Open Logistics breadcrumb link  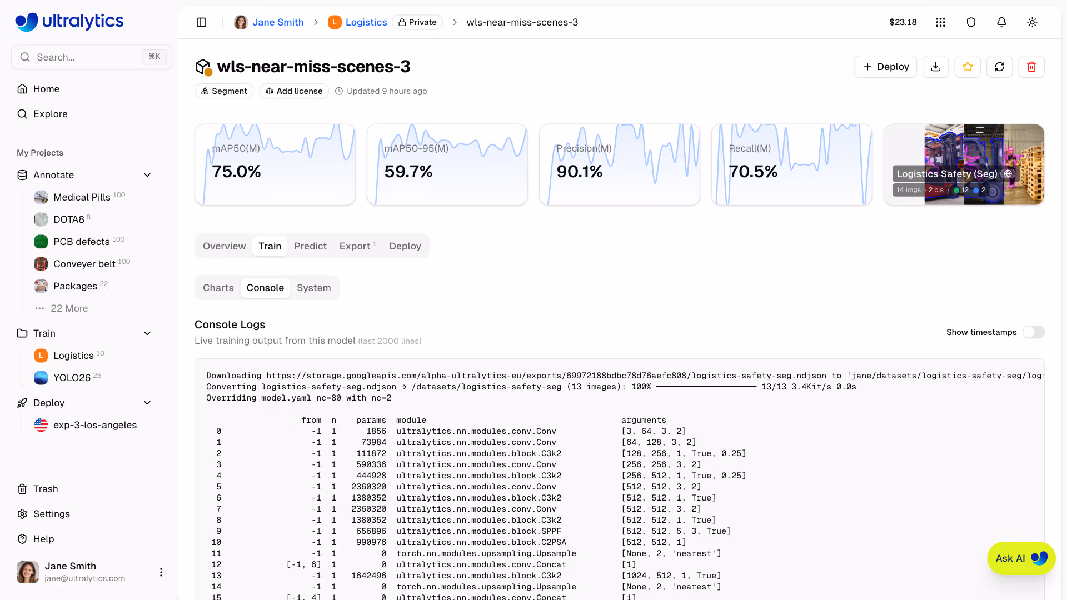pos(366,22)
